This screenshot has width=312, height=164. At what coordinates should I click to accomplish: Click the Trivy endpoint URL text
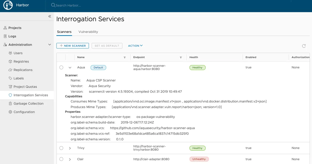(x=149, y=148)
